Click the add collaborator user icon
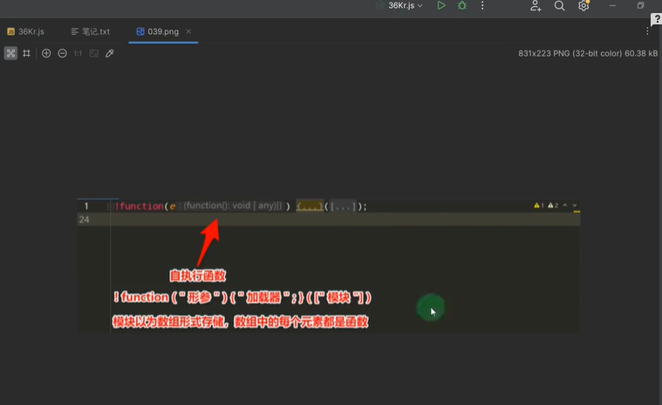The image size is (662, 405). (536, 6)
